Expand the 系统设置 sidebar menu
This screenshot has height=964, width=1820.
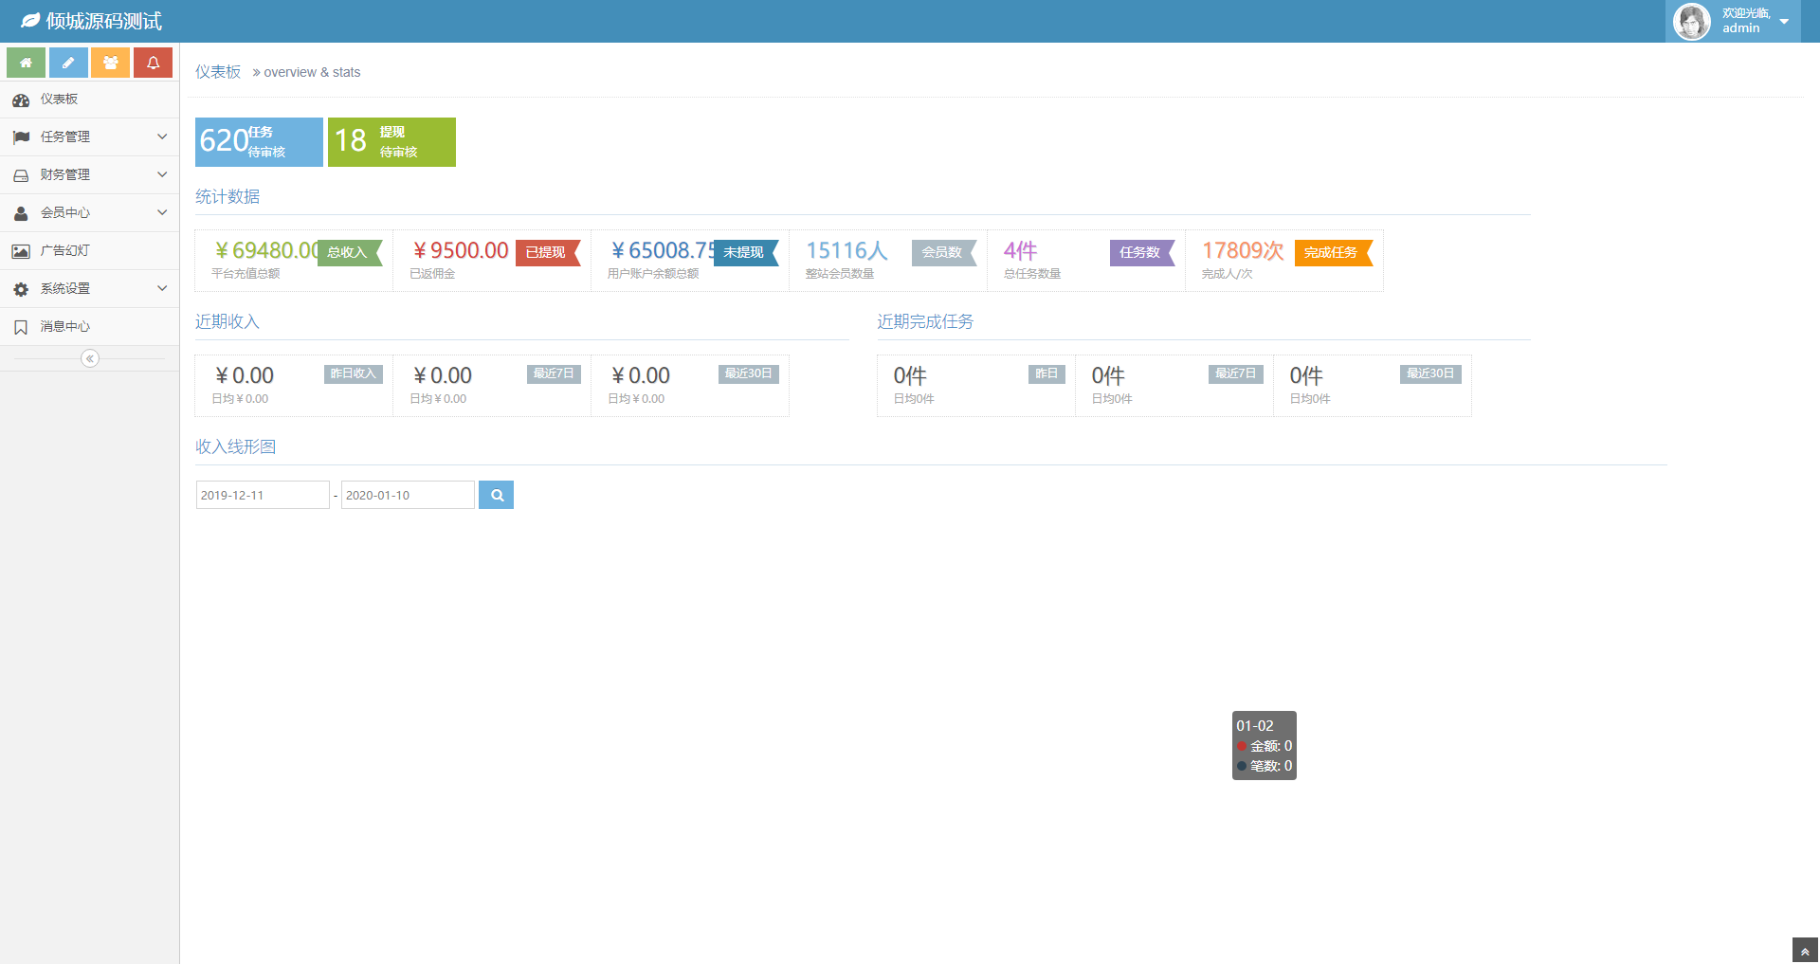pos(89,288)
